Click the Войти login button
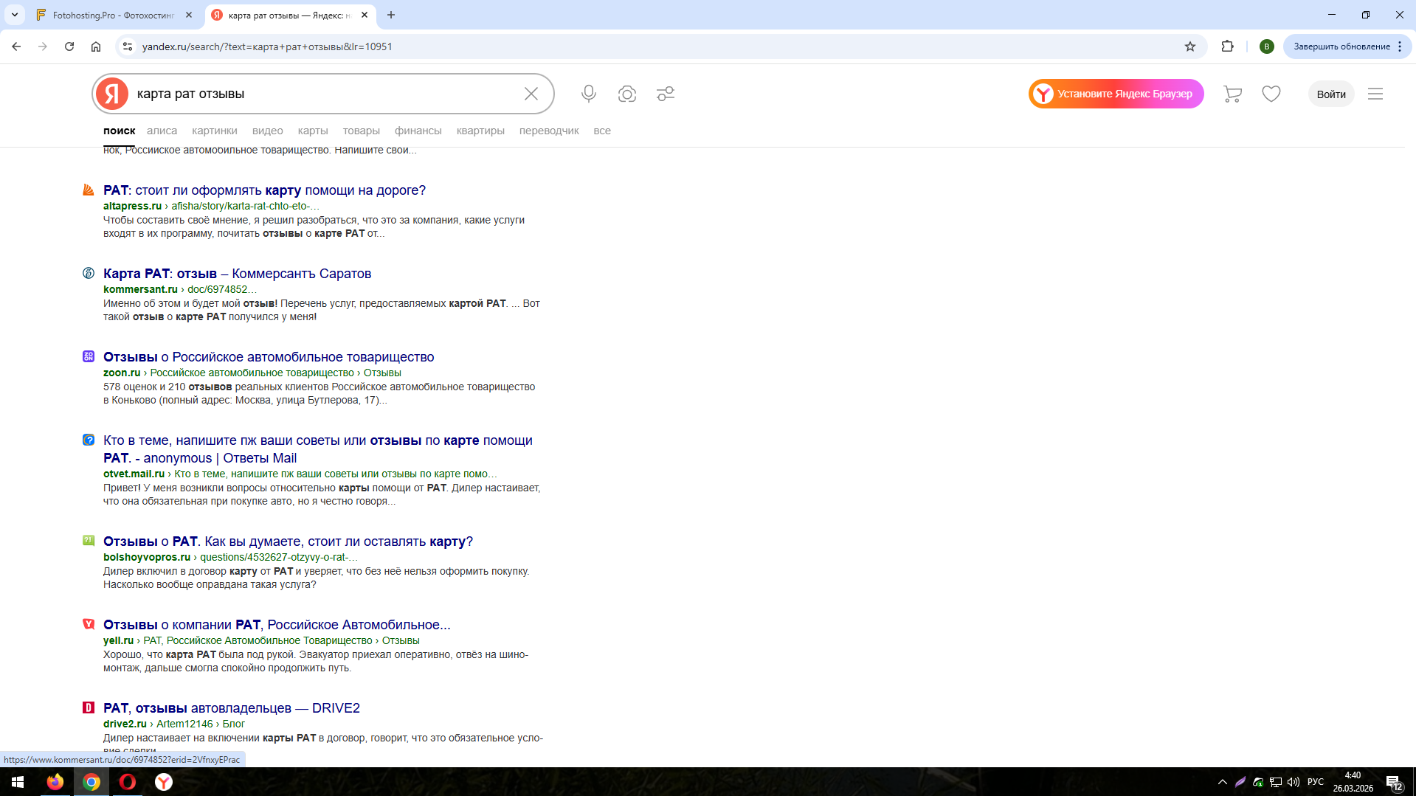The image size is (1416, 796). point(1331,94)
